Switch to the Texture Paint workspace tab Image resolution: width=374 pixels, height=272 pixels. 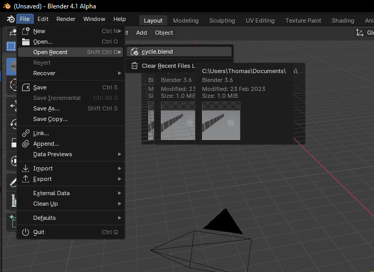point(303,21)
